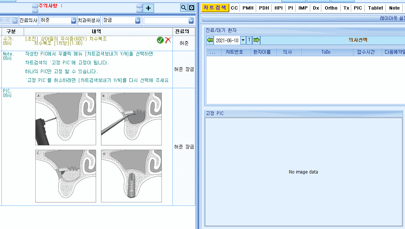The width and height of the screenshot is (405, 229).
Task: Open the PDH tab
Action: 264,8
